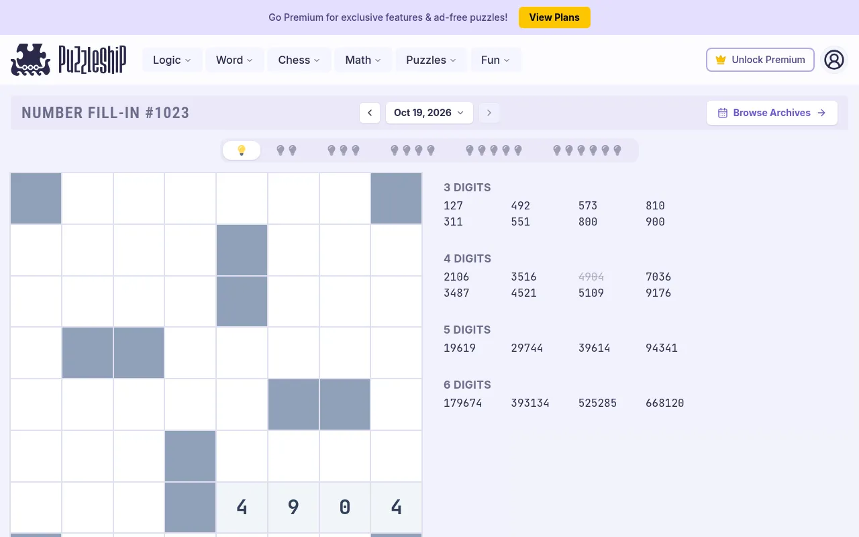Click the 3-digit number 573
Viewport: 859px width, 537px height.
click(x=588, y=205)
